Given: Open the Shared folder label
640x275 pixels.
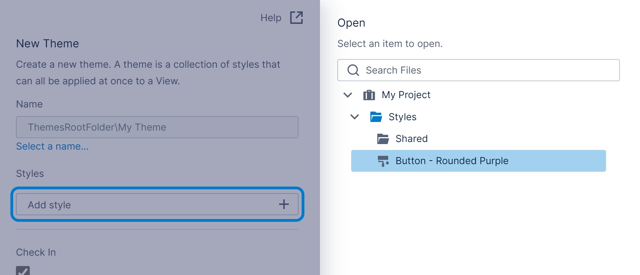Looking at the screenshot, I should point(411,139).
